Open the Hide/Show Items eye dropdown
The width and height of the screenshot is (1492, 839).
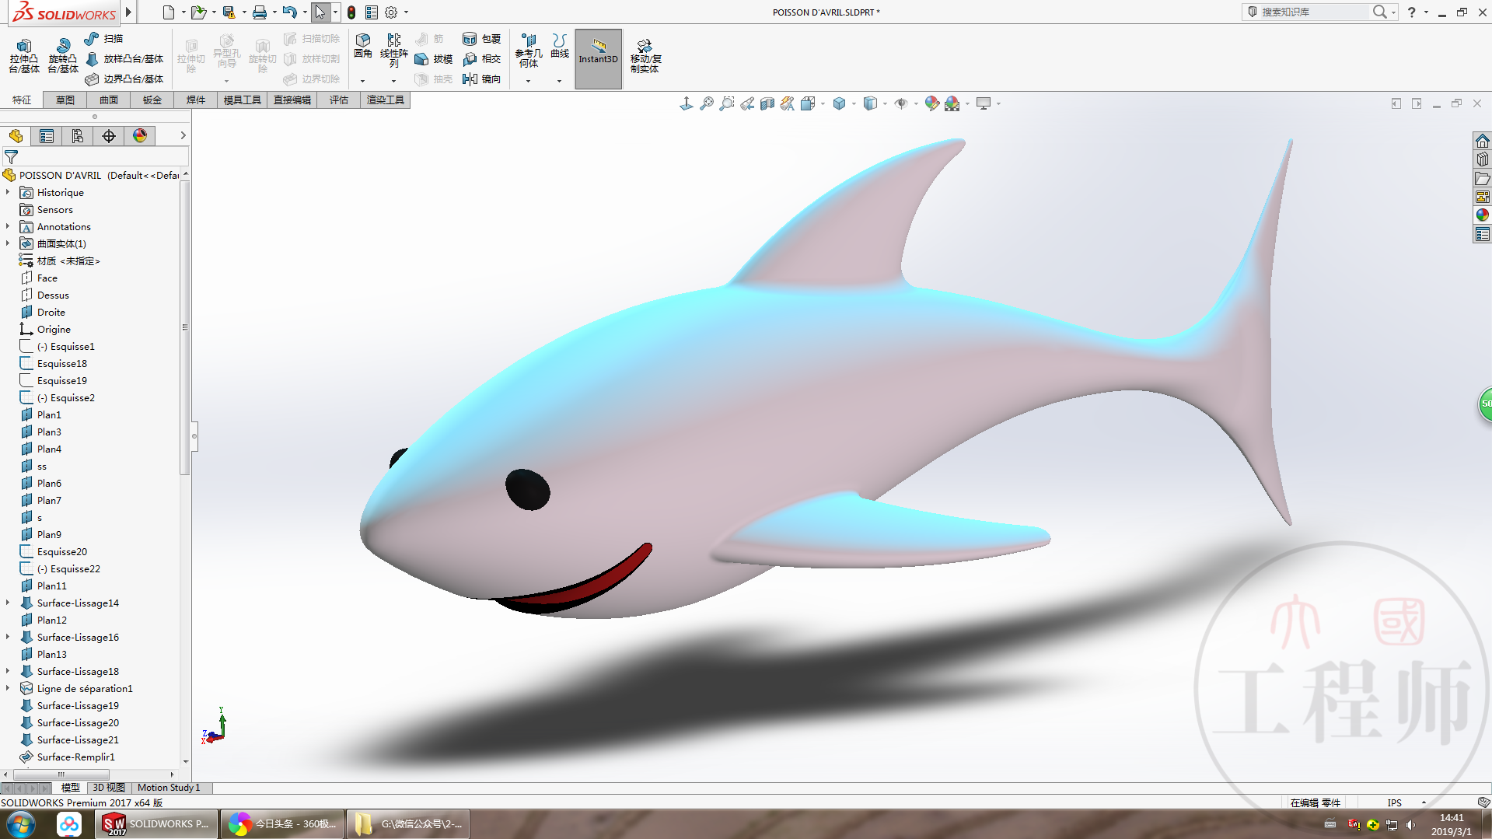[x=915, y=103]
